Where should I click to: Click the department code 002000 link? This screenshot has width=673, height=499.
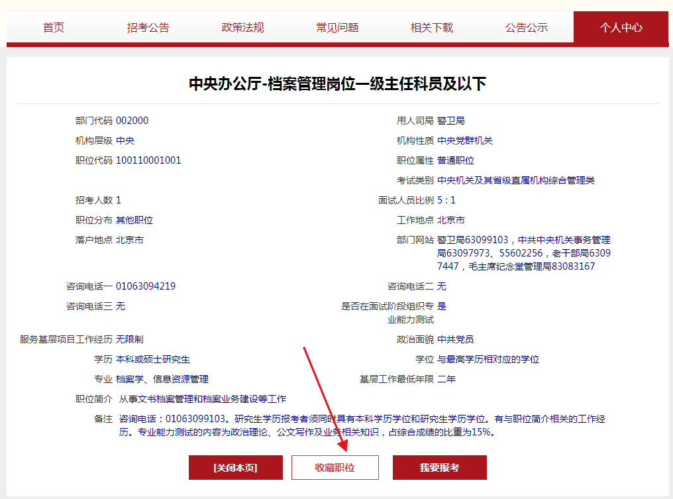(x=132, y=121)
